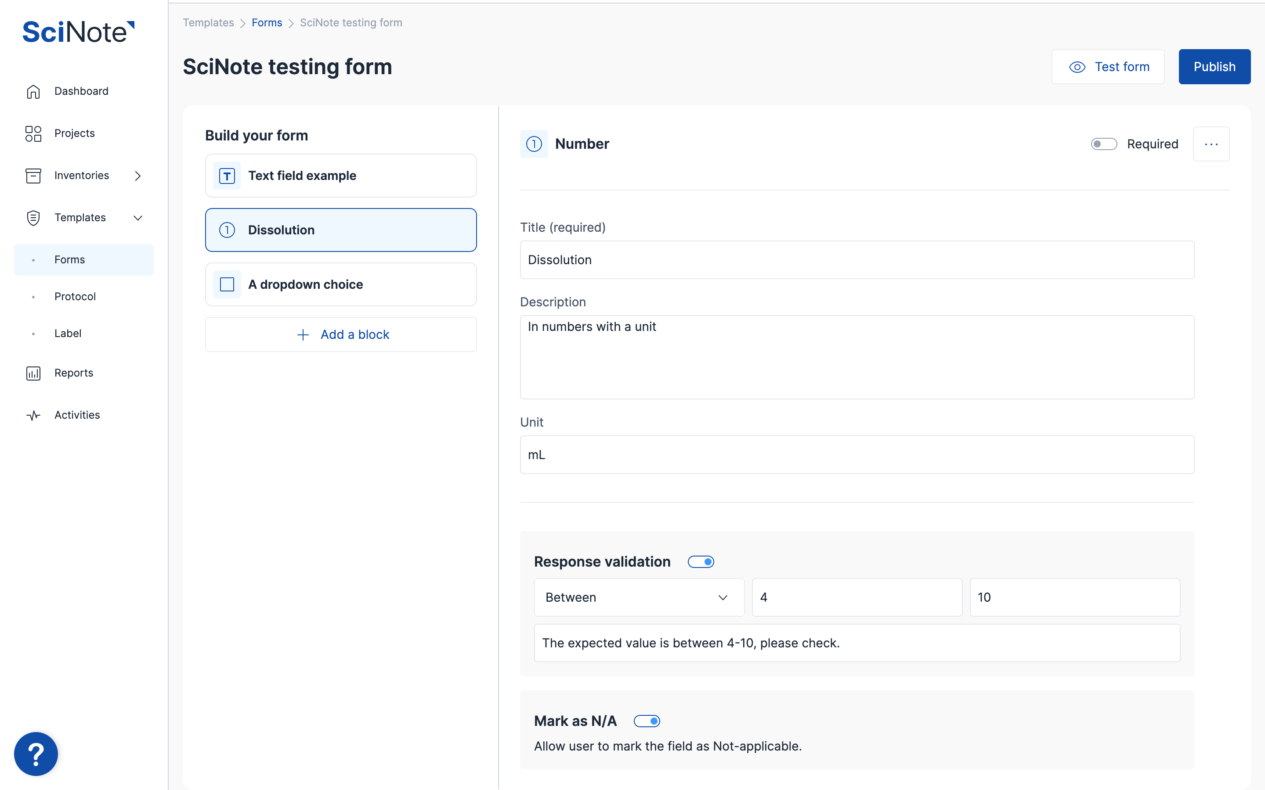Go to Protocol templates in the sidebar
Viewport: 1265px width, 790px height.
pyautogui.click(x=75, y=297)
